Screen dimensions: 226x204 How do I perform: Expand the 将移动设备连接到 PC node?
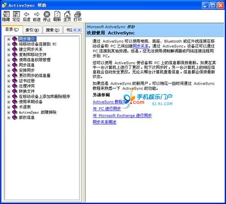pos(9,44)
